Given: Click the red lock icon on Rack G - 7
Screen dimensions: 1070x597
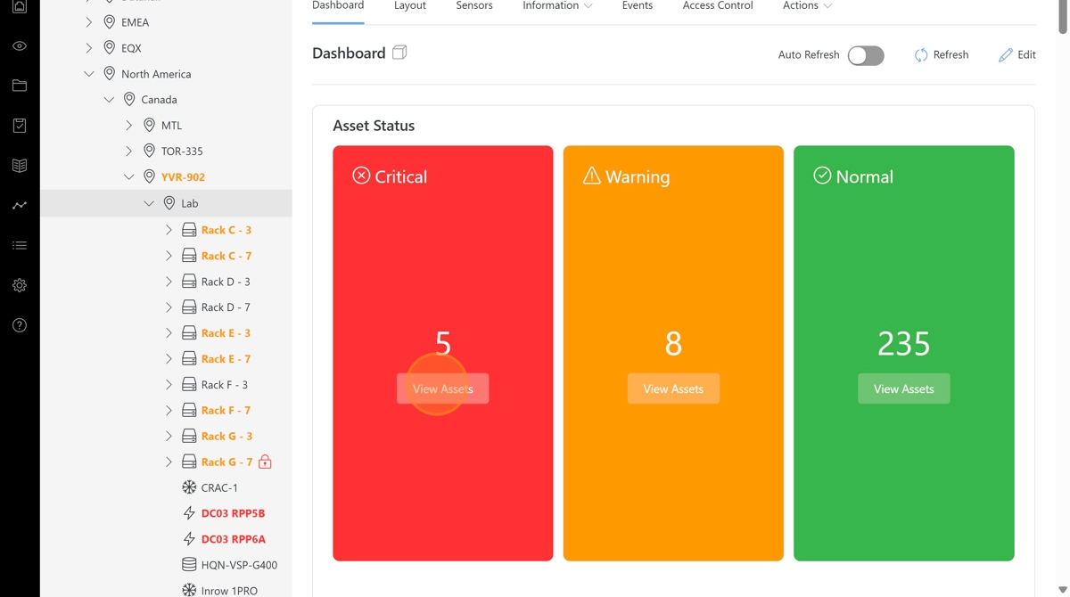Looking at the screenshot, I should pos(265,462).
